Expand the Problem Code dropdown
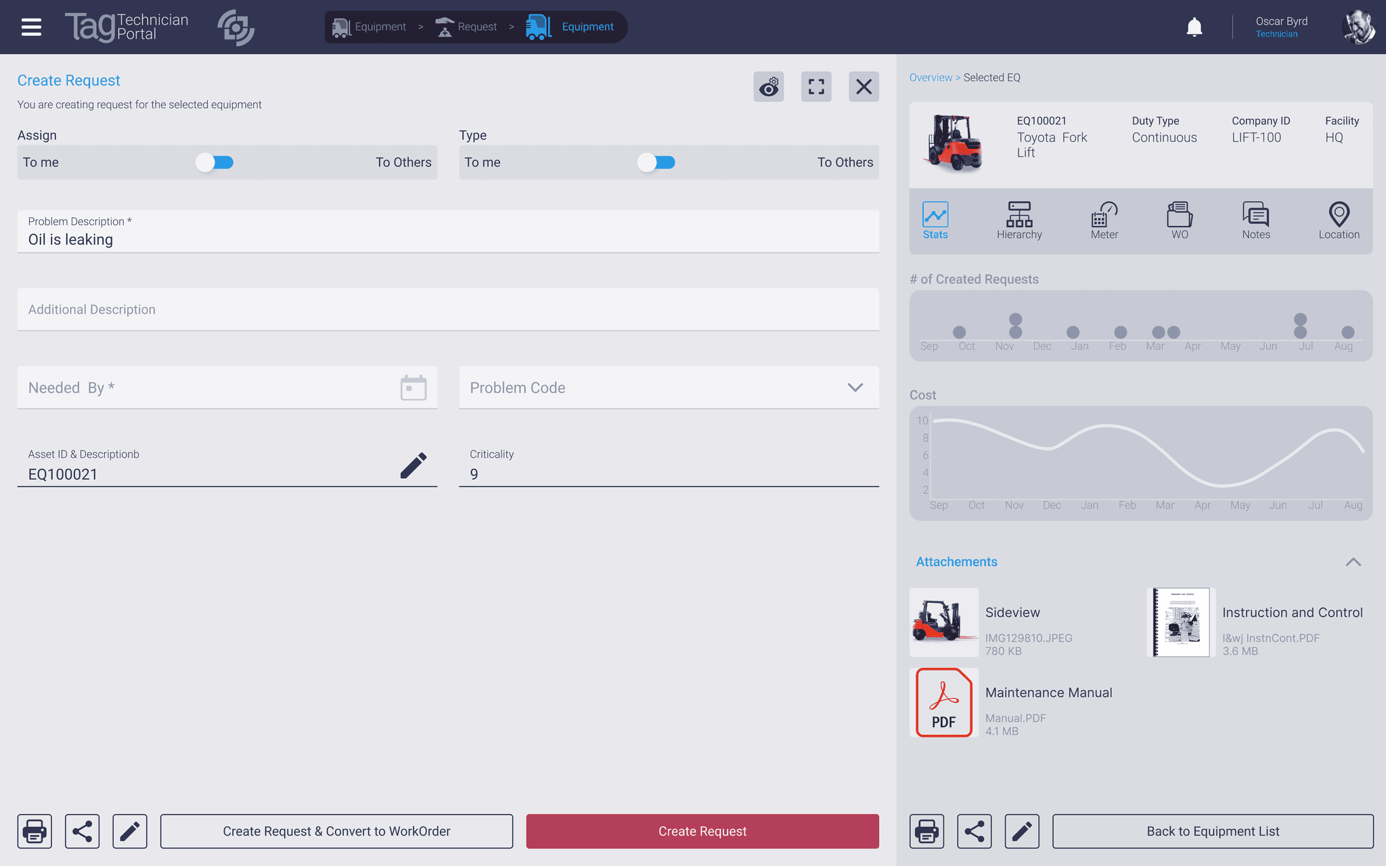Image resolution: width=1386 pixels, height=866 pixels. coord(855,387)
